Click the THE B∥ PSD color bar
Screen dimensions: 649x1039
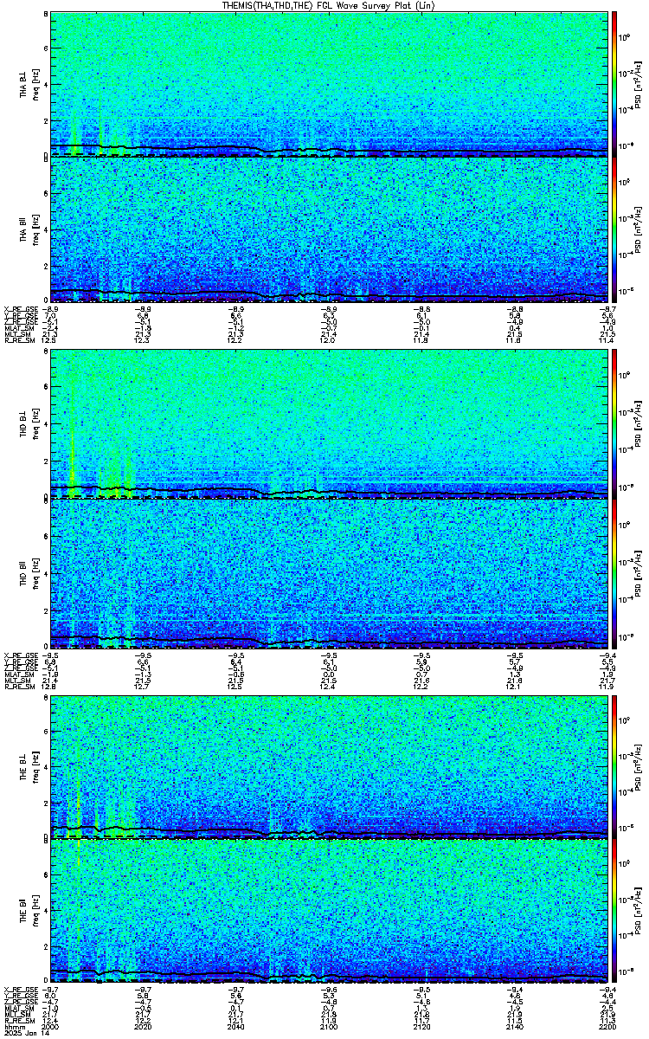(614, 911)
